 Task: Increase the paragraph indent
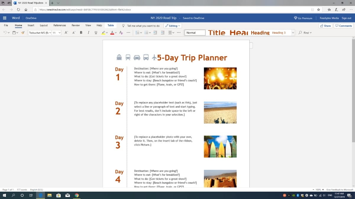[162, 32]
